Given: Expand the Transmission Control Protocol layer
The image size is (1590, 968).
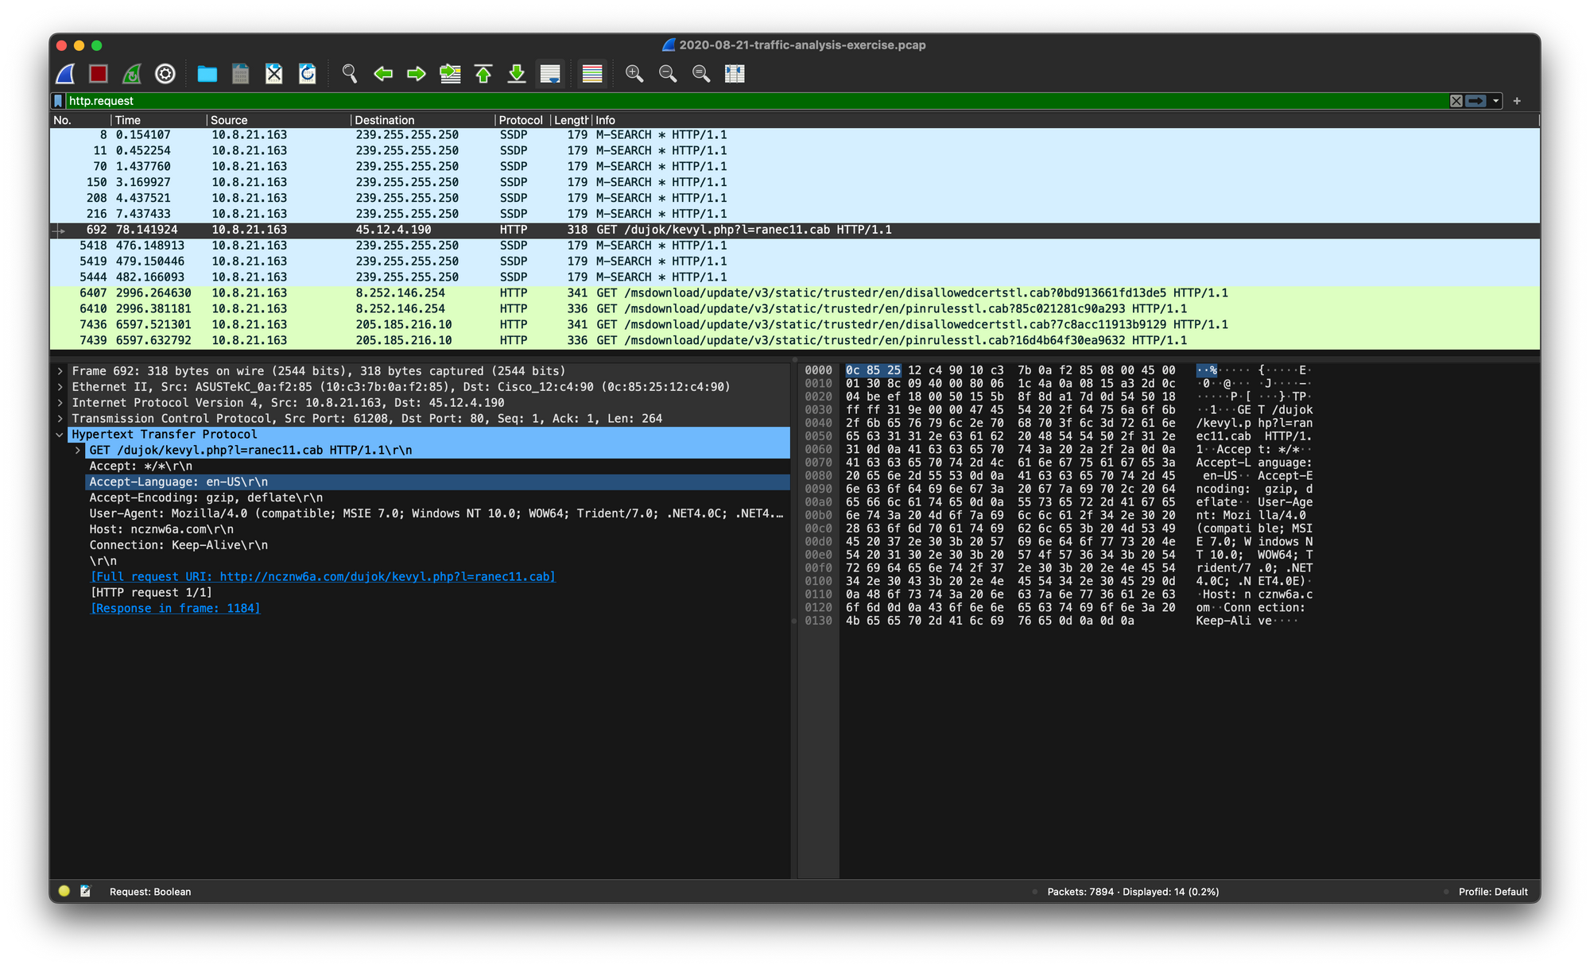Looking at the screenshot, I should (x=60, y=419).
